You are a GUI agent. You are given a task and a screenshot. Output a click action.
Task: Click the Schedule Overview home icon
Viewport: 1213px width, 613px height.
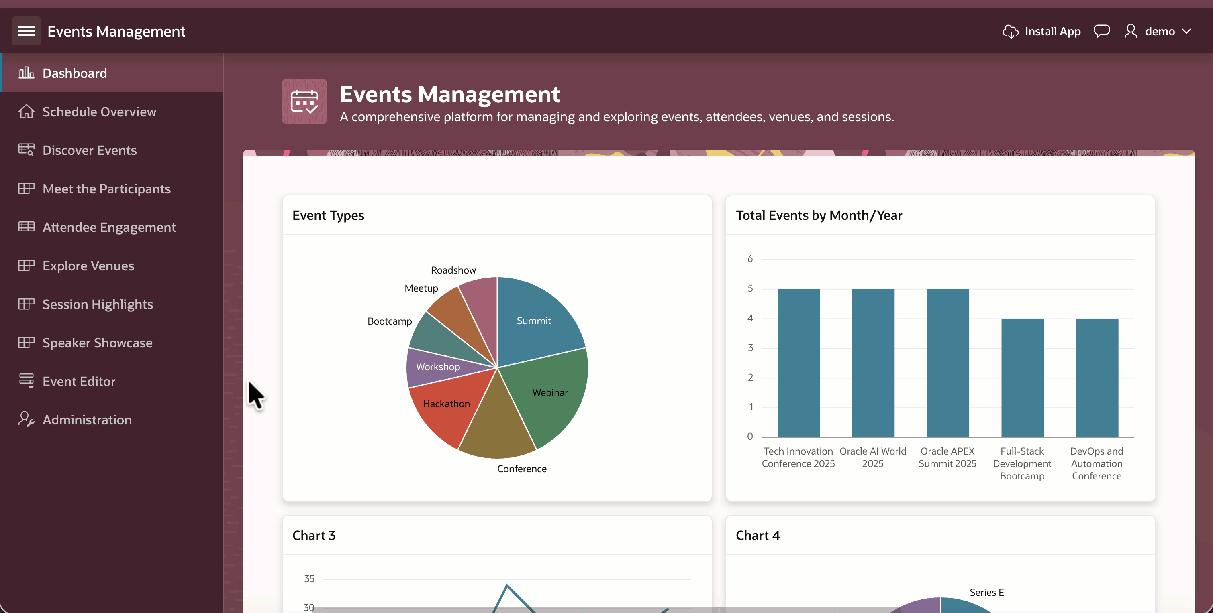coord(27,112)
